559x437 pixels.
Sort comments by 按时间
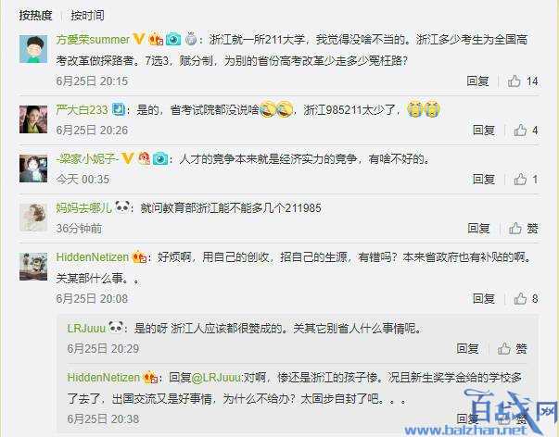[87, 16]
